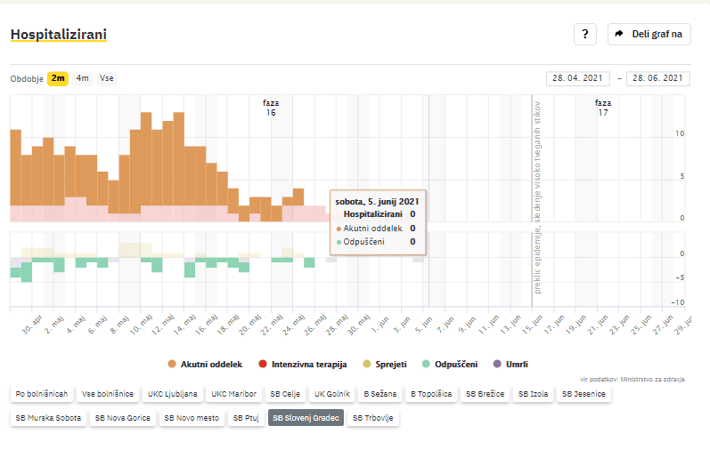
Task: Select Vse bolnišnice filter
Action: pos(108,394)
